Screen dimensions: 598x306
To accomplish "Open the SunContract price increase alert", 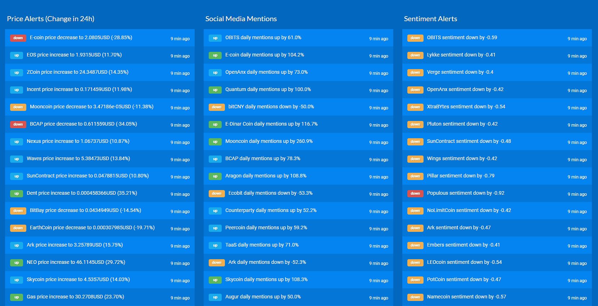I will pyautogui.click(x=100, y=176).
